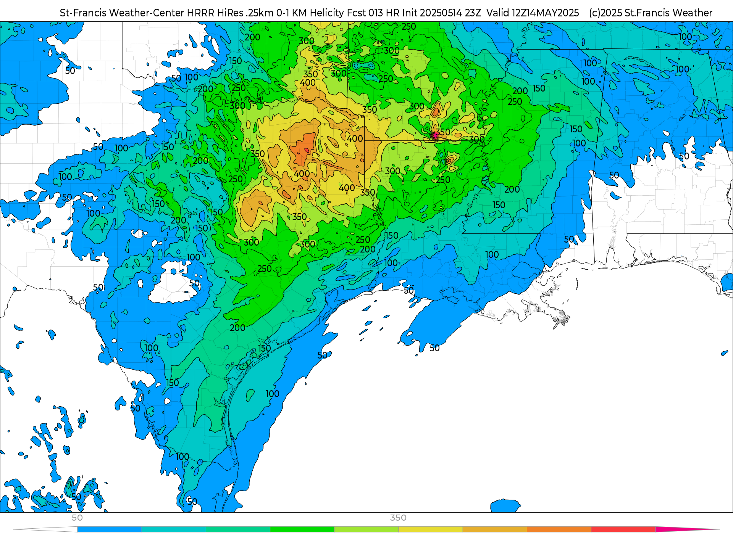Click the "(c)2025 St.Francis Weather" copyright text
Viewport: 733px width, 534px height.
tap(651, 13)
